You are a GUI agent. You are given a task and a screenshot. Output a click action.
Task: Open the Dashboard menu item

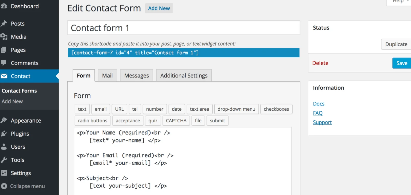tap(25, 6)
